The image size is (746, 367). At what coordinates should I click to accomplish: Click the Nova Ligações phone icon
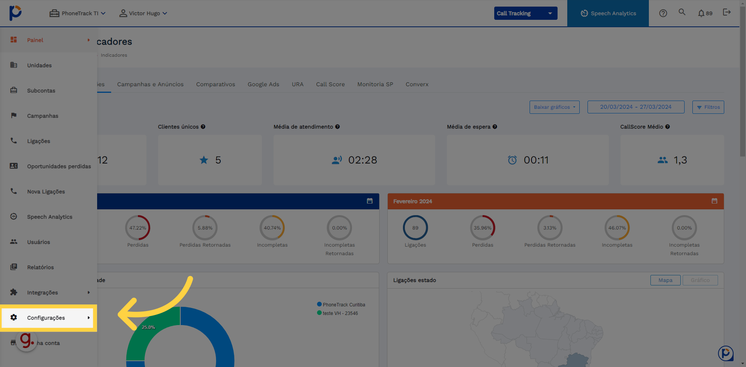[14, 191]
